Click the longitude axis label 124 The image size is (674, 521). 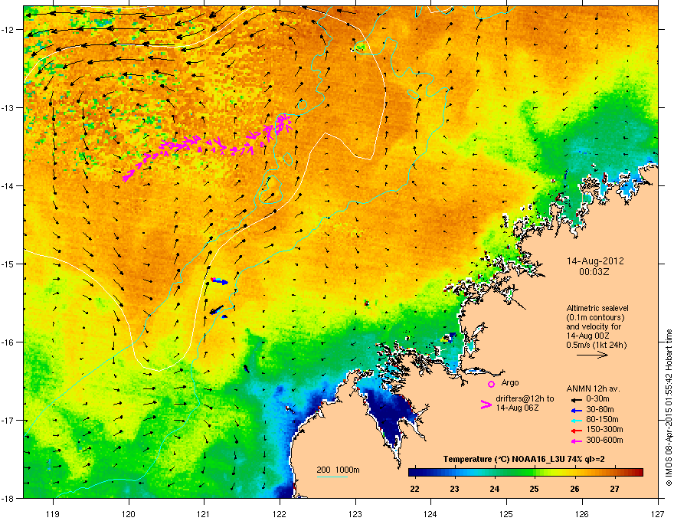tap(430, 513)
